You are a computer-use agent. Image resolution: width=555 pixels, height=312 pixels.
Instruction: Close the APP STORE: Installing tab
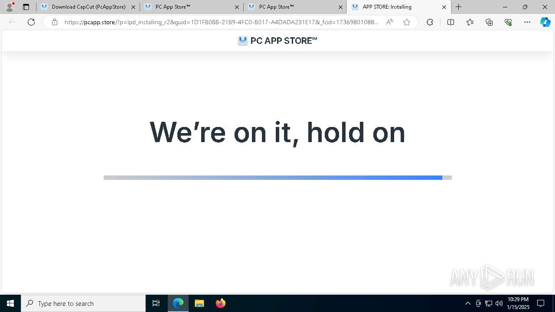pyautogui.click(x=444, y=7)
